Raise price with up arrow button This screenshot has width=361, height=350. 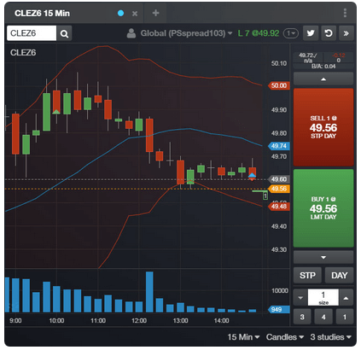click(x=323, y=79)
